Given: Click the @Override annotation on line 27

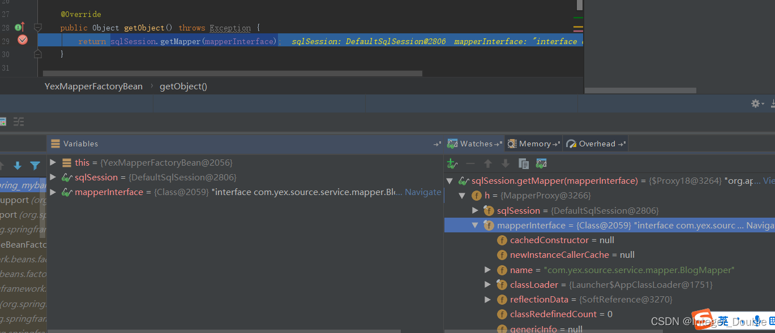Looking at the screenshot, I should tap(81, 14).
